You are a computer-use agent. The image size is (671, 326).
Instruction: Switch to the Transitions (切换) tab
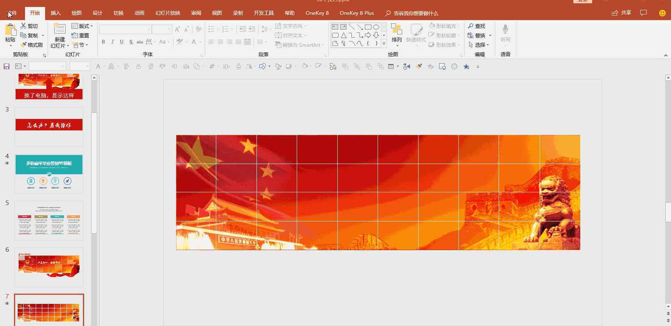(119, 13)
